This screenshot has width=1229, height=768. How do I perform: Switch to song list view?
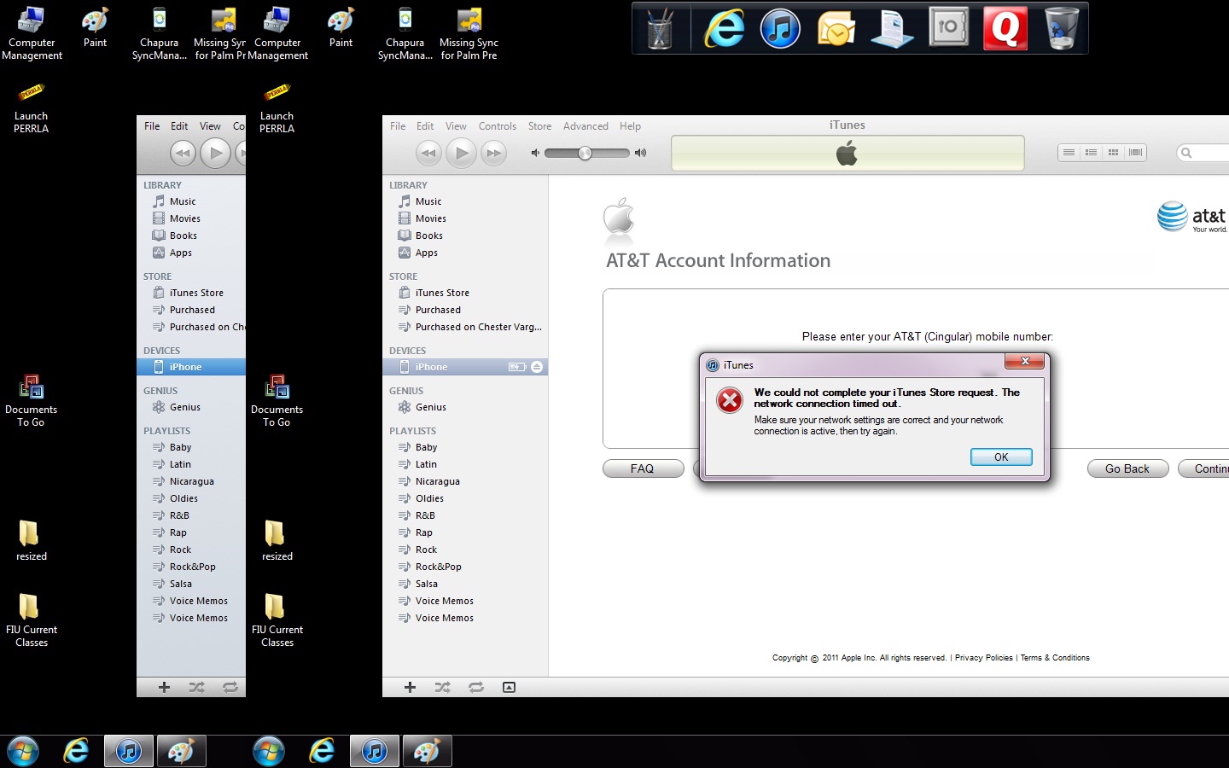(x=1069, y=153)
